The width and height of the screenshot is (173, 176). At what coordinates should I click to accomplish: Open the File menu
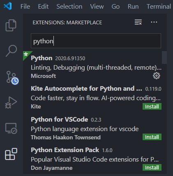click(25, 7)
